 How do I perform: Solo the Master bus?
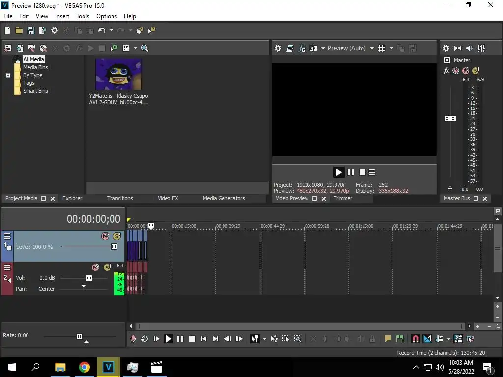click(x=475, y=71)
